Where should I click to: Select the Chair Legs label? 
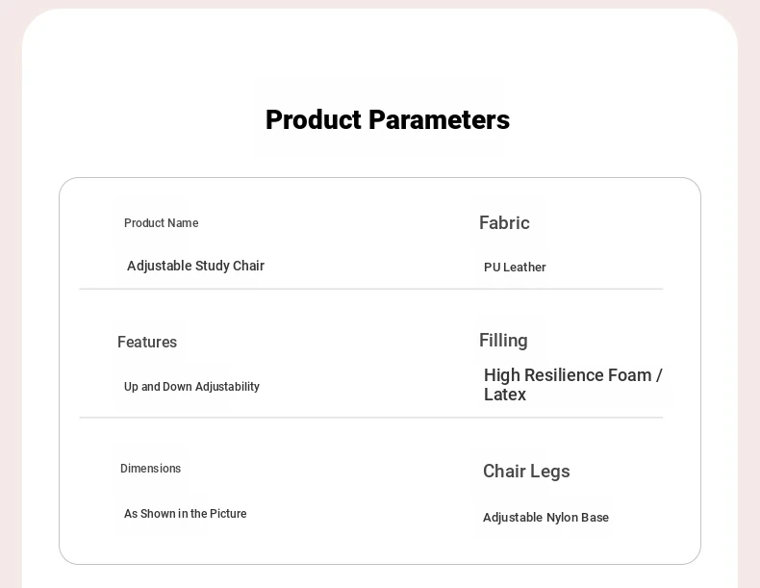[526, 472]
